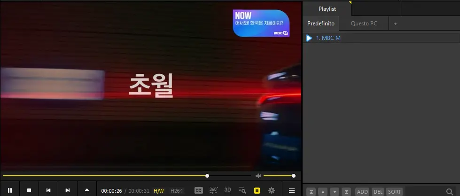Enable 360 degree video mode
Viewport: 460px width, 196px height.
coord(213,190)
